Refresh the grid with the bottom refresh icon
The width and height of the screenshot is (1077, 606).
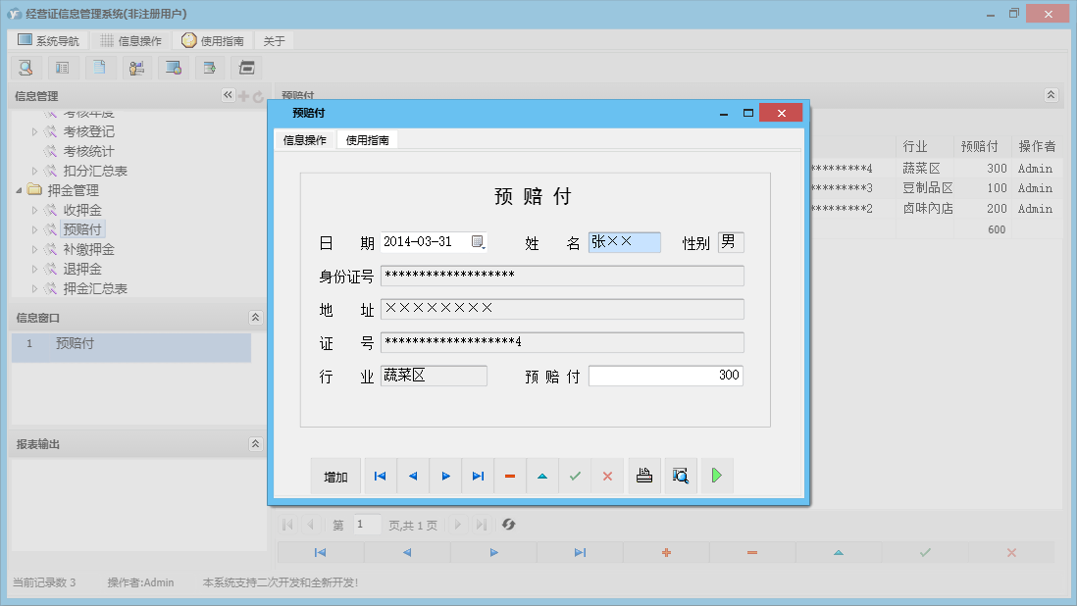point(508,525)
